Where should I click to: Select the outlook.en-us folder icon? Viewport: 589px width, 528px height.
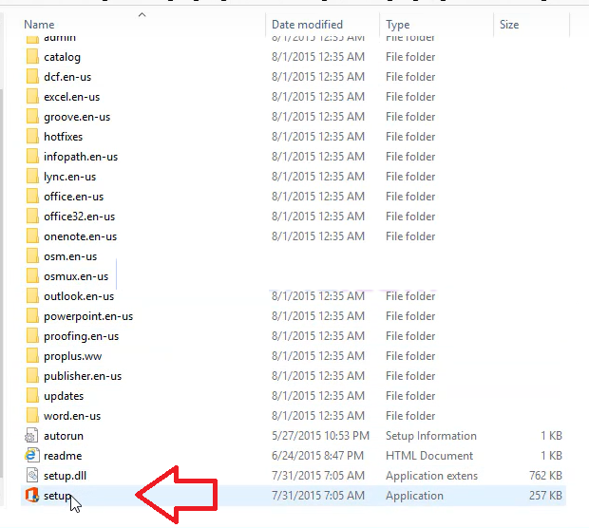click(x=30, y=296)
